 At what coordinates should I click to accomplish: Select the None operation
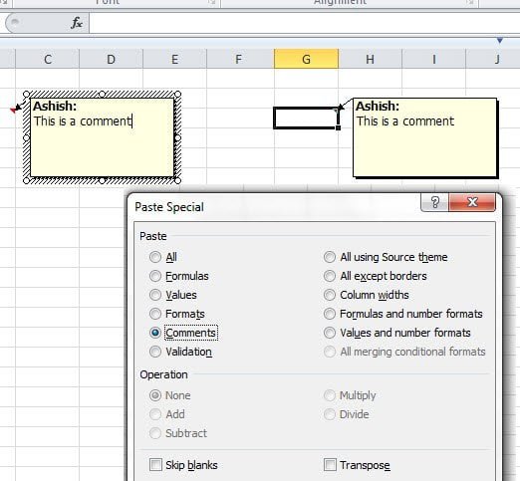point(170,395)
